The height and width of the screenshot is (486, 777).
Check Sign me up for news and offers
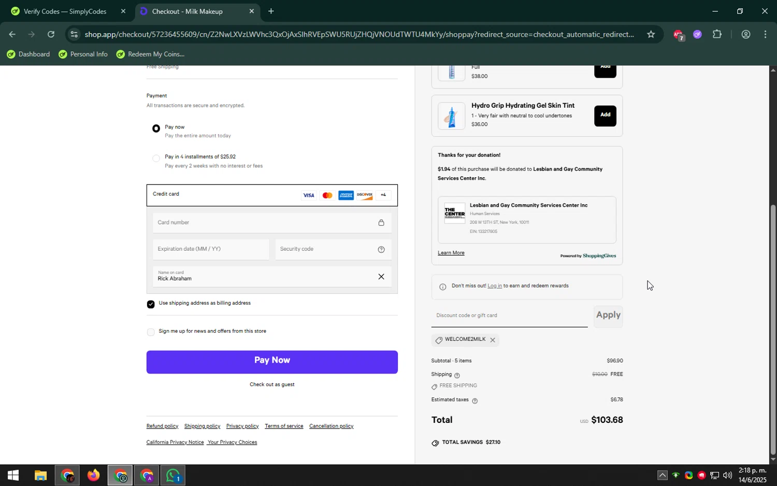[x=151, y=332]
